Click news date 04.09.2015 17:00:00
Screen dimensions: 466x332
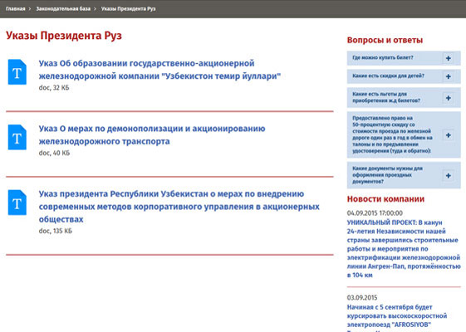375,213
